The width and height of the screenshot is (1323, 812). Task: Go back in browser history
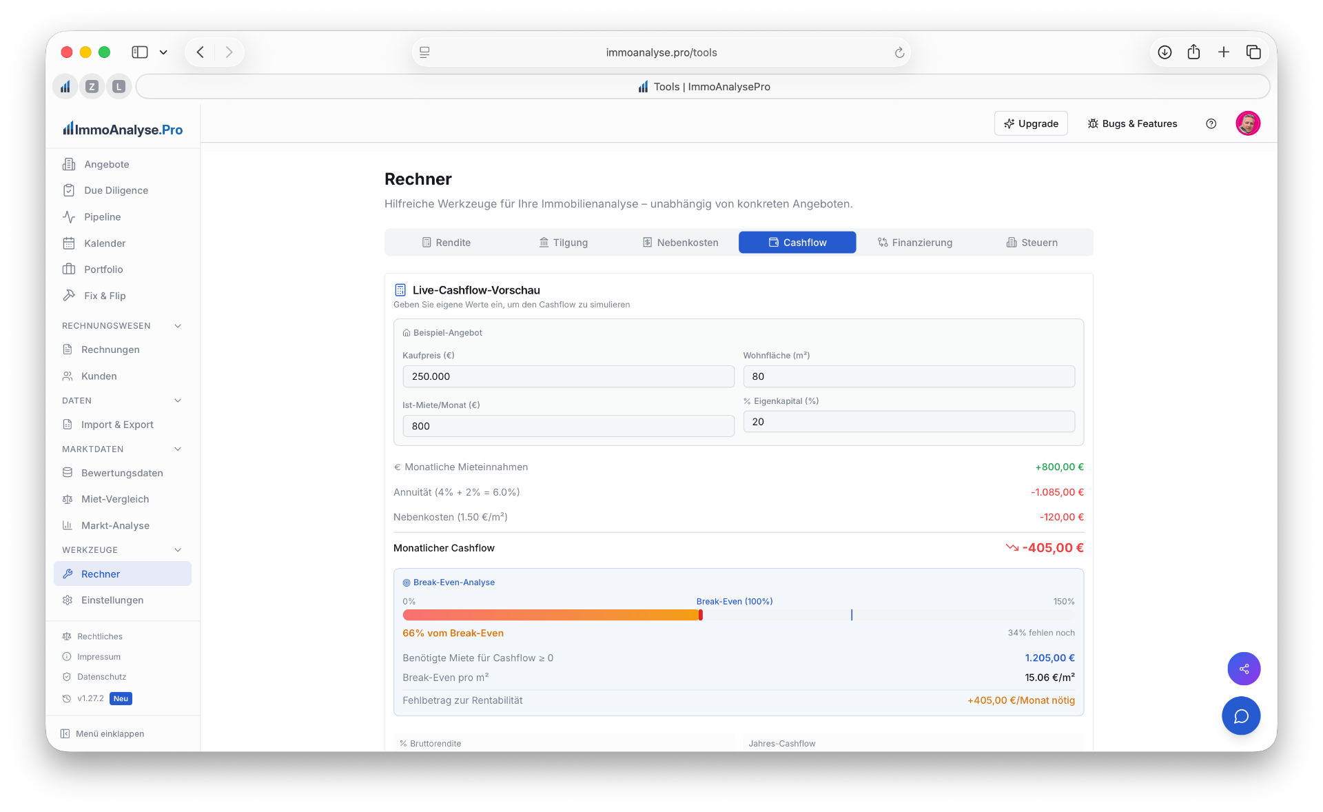pyautogui.click(x=201, y=52)
